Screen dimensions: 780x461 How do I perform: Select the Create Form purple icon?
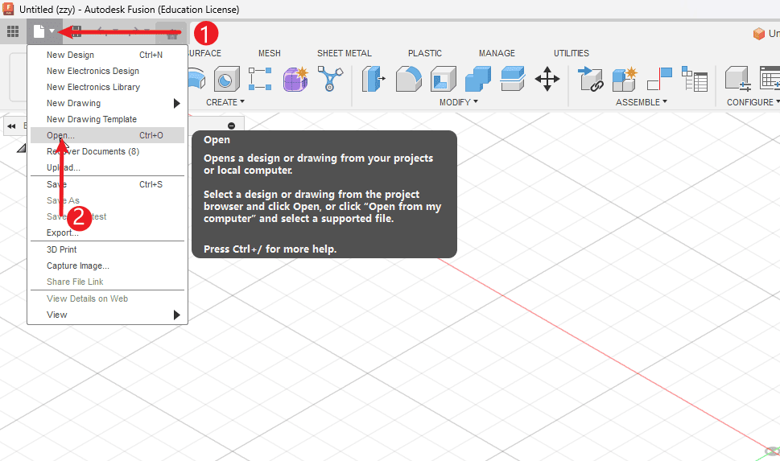[x=295, y=80]
